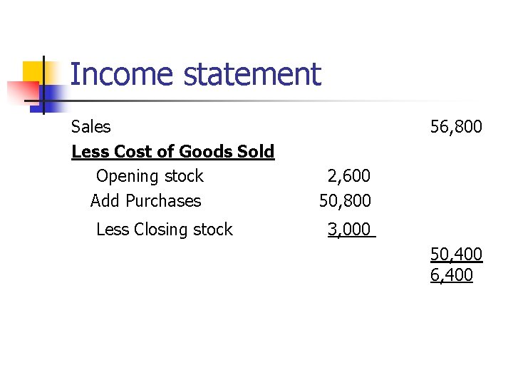Select the "Less Closing stock" label
Viewport: 513px width, 385px height.
[164, 230]
